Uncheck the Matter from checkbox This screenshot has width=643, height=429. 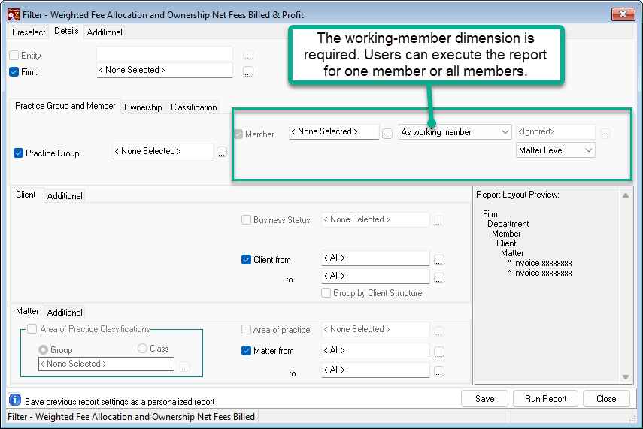click(246, 351)
